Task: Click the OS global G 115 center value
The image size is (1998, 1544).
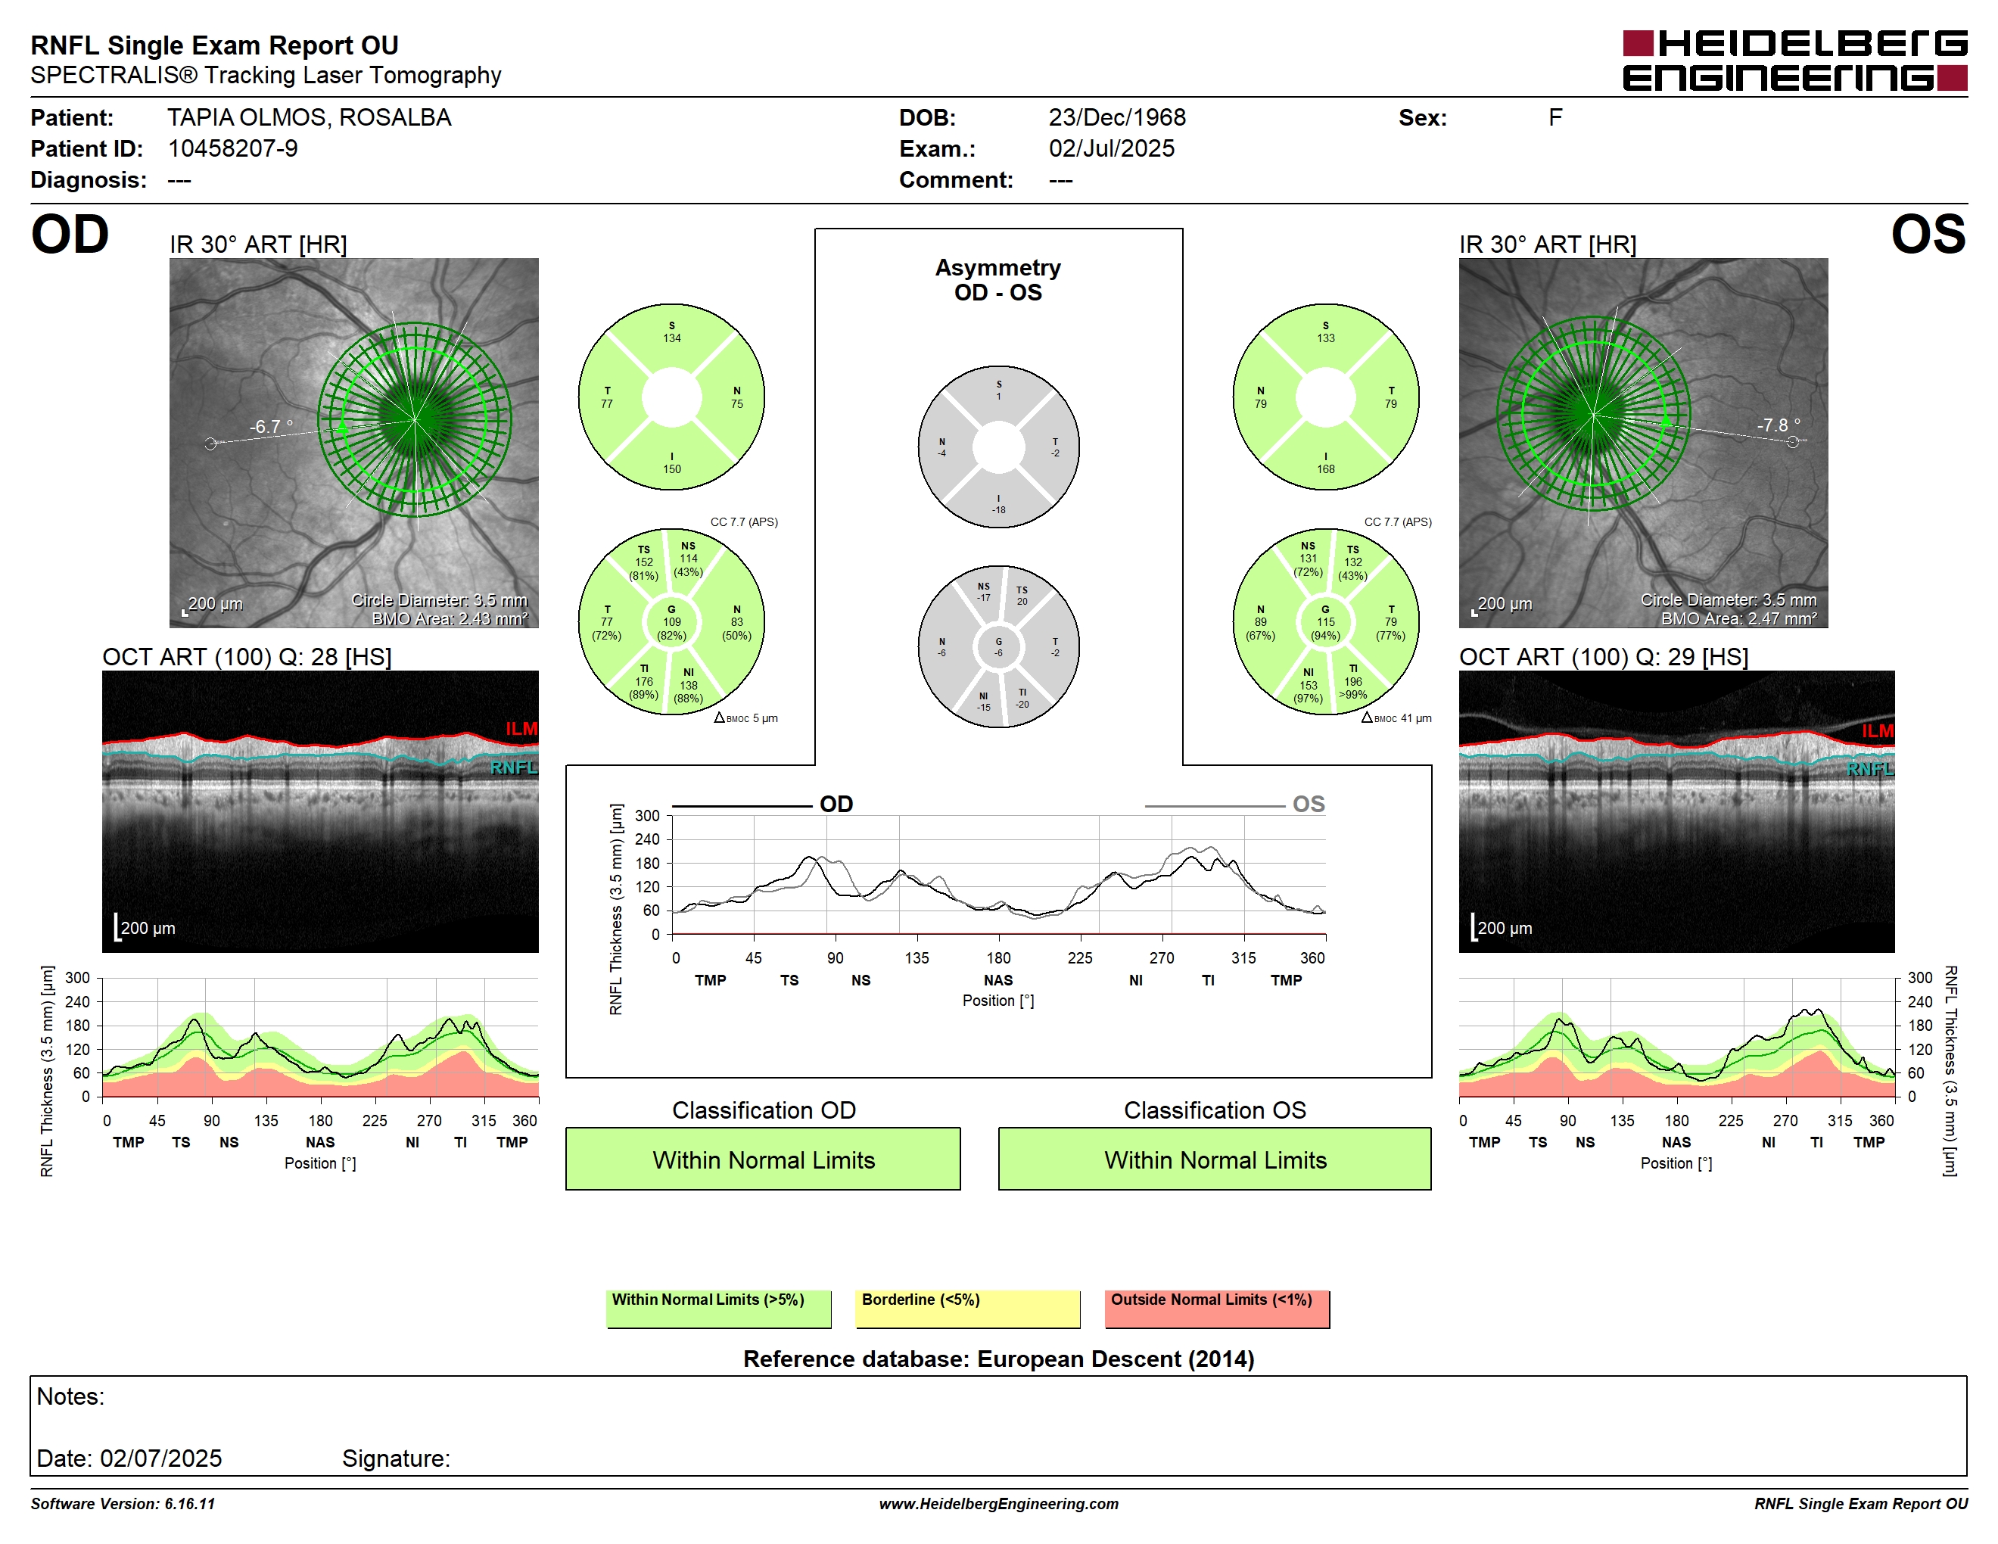Action: (1326, 622)
